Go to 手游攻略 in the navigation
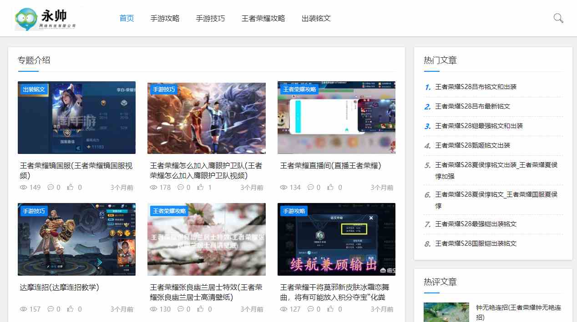The height and width of the screenshot is (322, 577). click(165, 19)
